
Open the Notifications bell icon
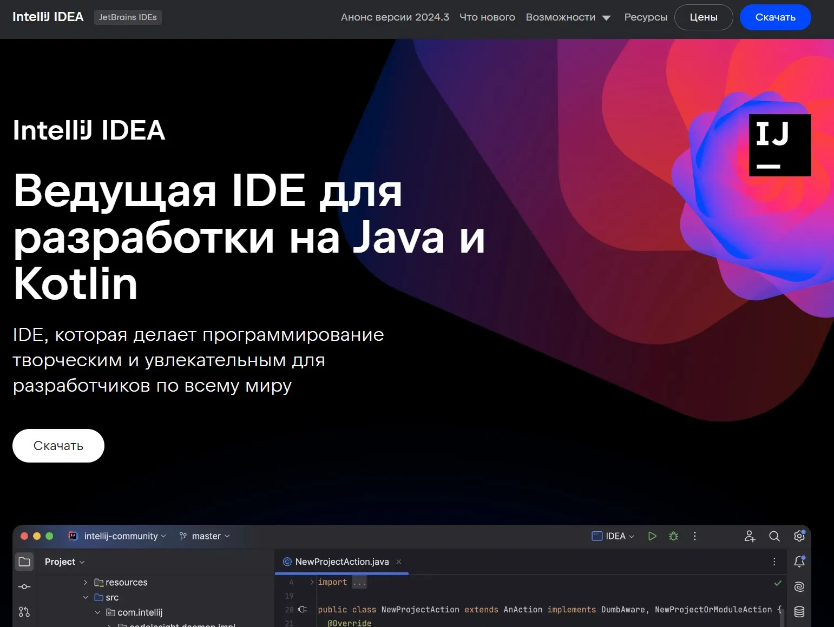799,562
